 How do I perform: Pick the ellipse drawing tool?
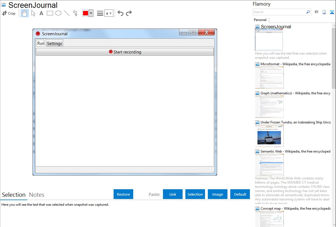point(58,13)
